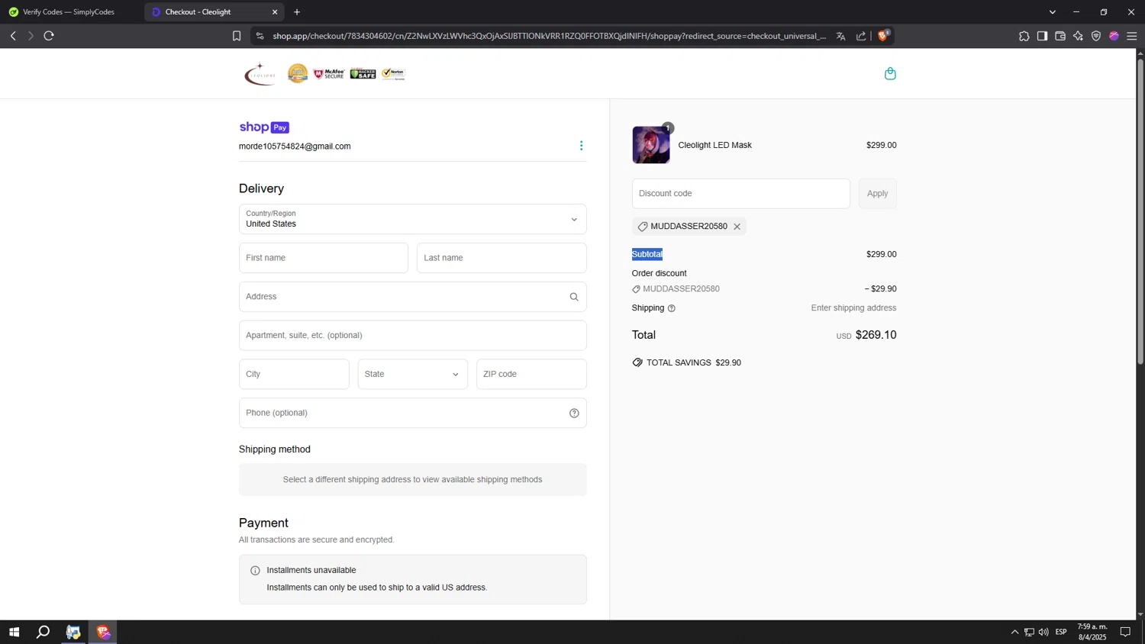Focus the First name field
The width and height of the screenshot is (1145, 644).
tap(324, 258)
